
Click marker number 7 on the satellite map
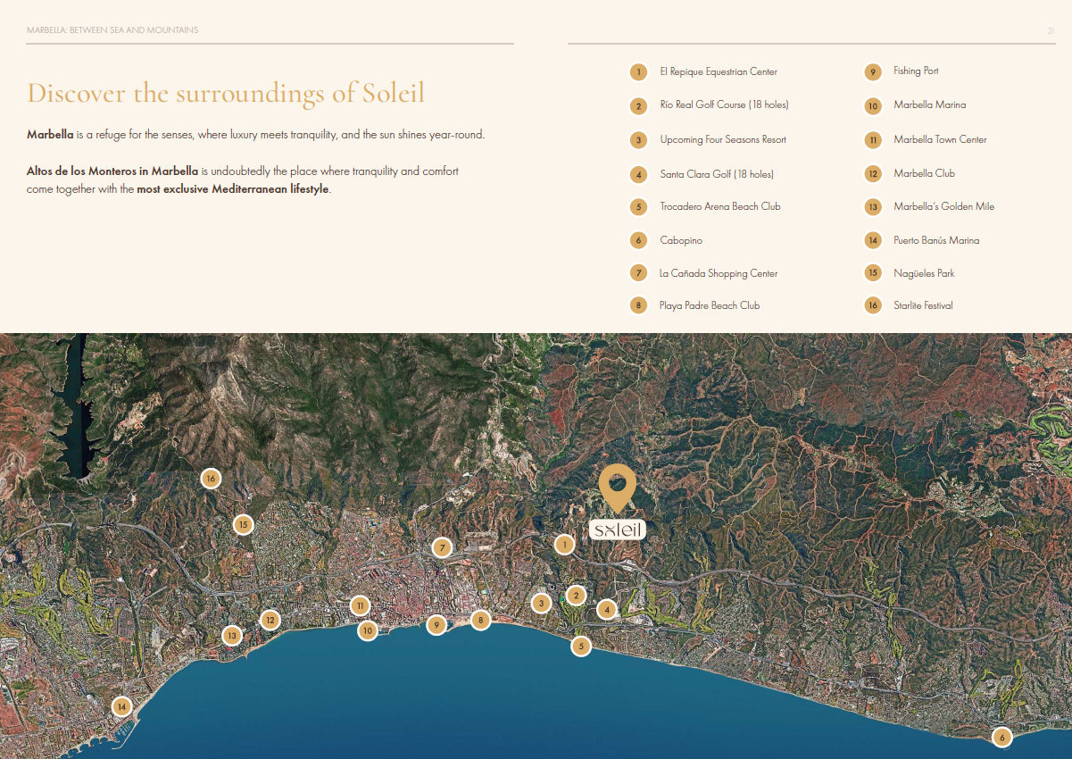(x=442, y=547)
